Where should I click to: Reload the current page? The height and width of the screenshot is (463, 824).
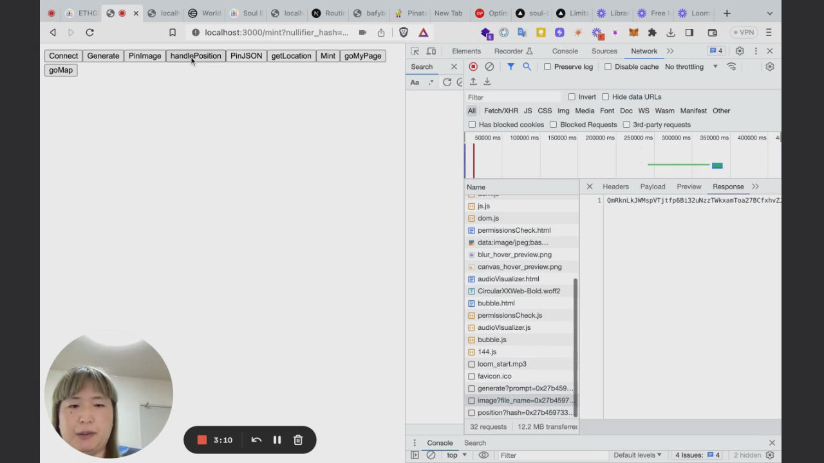(x=89, y=32)
